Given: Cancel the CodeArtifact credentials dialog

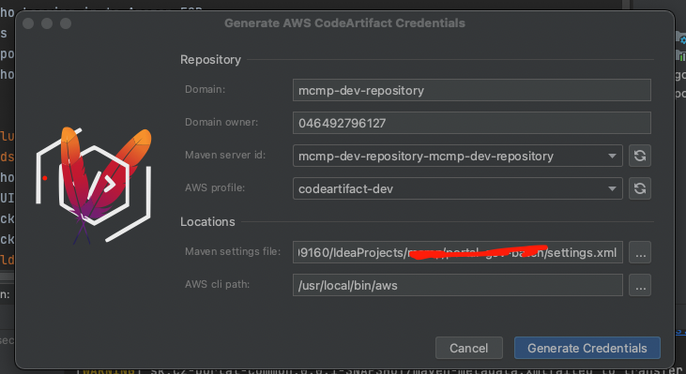Looking at the screenshot, I should point(469,348).
